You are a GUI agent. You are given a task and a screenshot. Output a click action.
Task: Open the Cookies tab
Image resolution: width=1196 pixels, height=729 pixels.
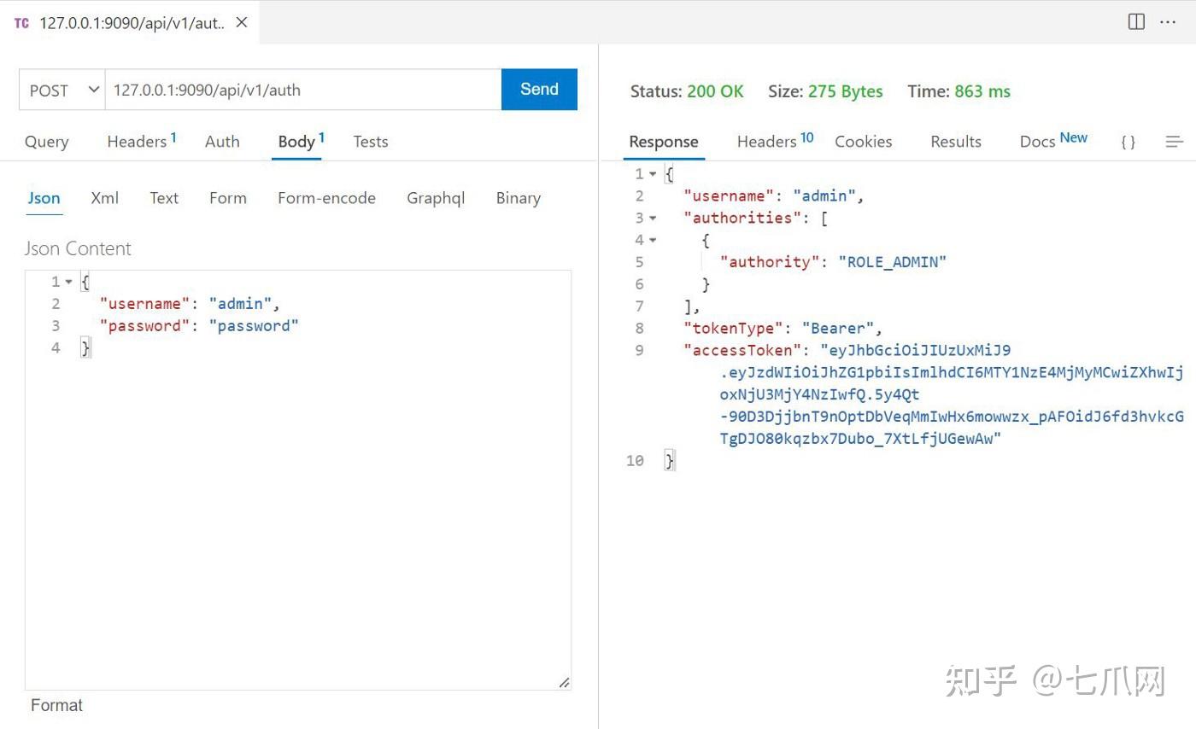[x=864, y=142]
